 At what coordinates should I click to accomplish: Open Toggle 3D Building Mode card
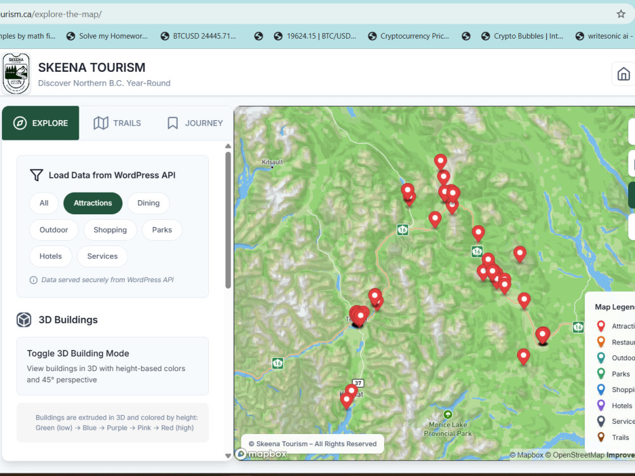pyautogui.click(x=112, y=366)
